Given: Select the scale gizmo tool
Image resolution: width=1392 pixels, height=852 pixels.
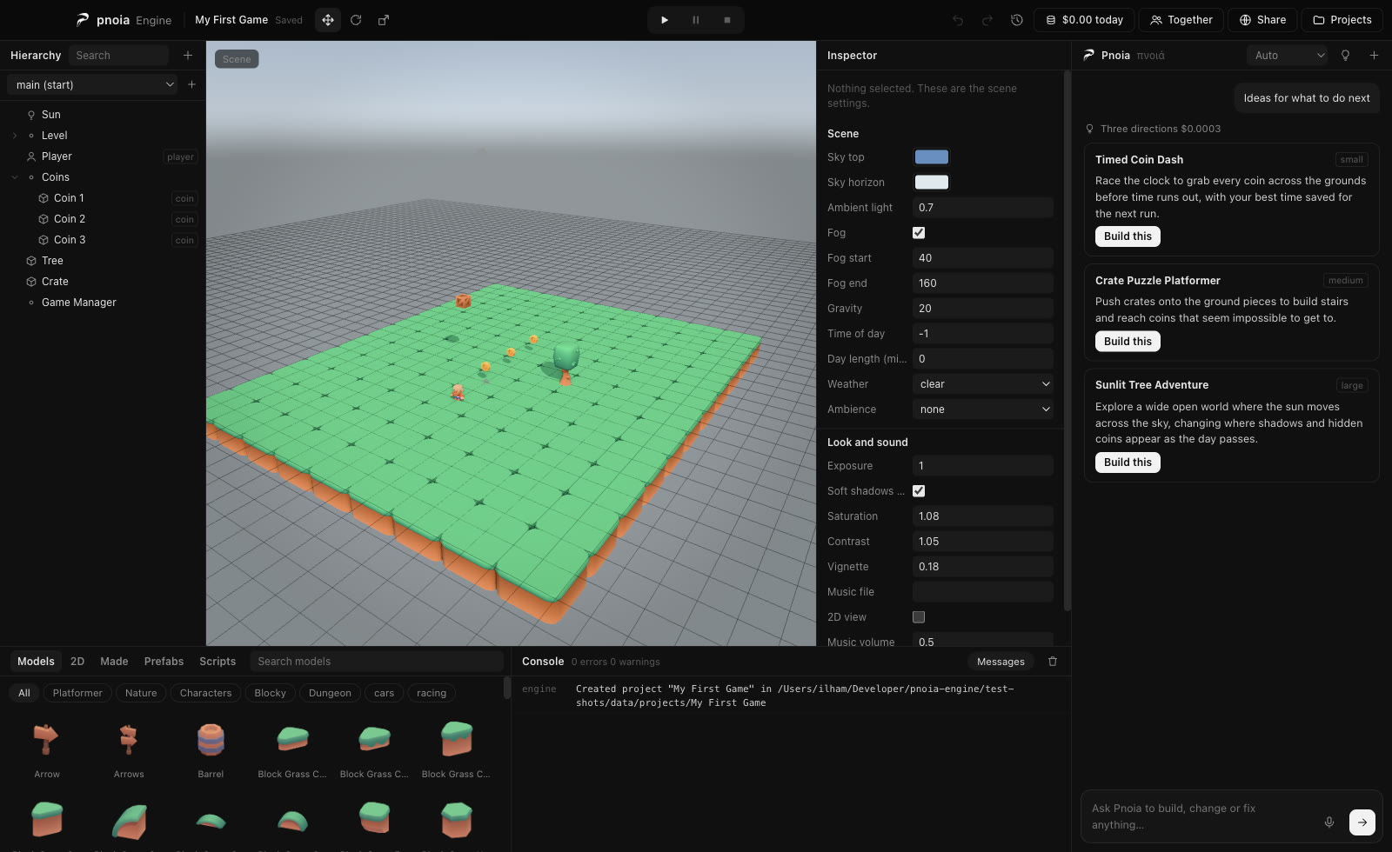Looking at the screenshot, I should [x=384, y=20].
